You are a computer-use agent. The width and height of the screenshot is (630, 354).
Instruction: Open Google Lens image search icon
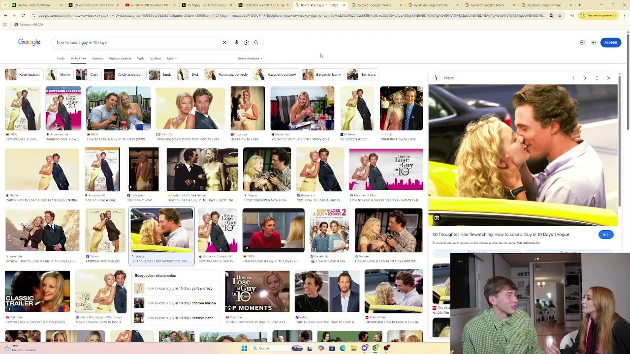pyautogui.click(x=247, y=42)
